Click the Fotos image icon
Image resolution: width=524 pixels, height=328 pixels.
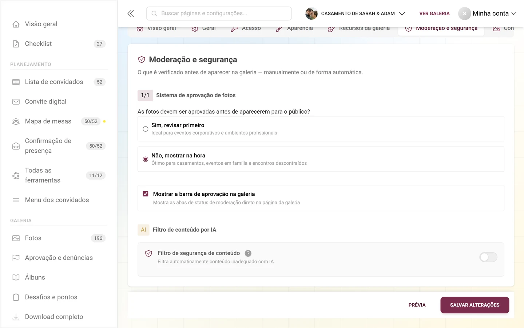[16, 238]
